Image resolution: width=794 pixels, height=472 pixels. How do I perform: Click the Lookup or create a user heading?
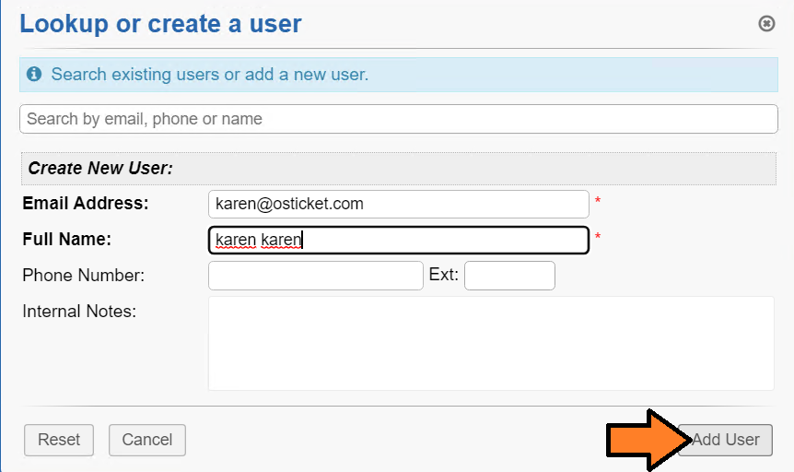[160, 24]
